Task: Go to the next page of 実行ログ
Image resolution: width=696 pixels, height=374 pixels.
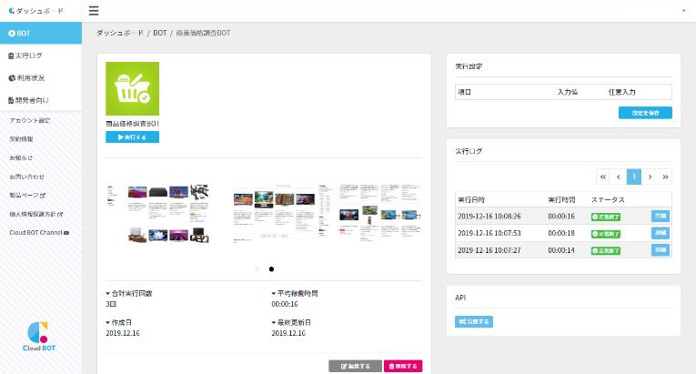Action: [x=650, y=177]
